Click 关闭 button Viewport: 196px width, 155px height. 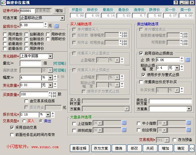click(x=150, y=148)
